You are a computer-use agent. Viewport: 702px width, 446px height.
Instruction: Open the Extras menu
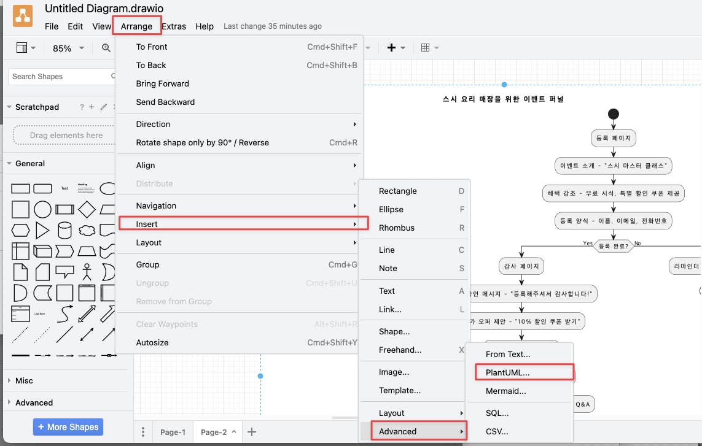tap(174, 26)
